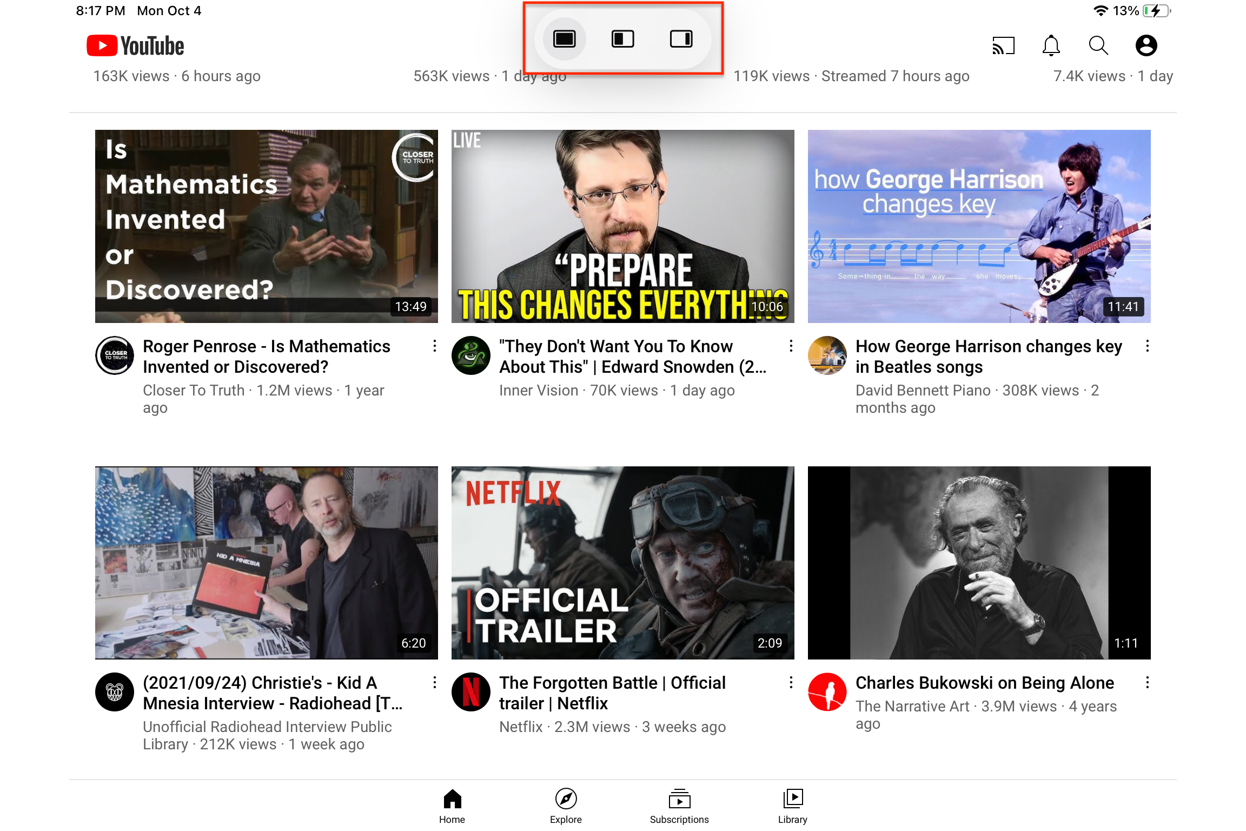Image resolution: width=1246 pixels, height=831 pixels.
Task: Open Radiohead Interview Library channel avatar
Action: click(115, 692)
